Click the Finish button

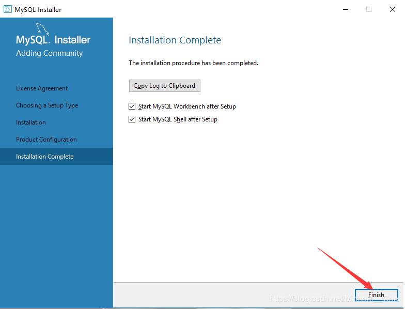tap(376, 295)
